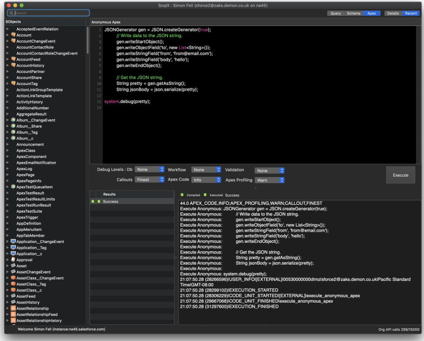Open the Apex Profiling dropdown
Screen dimensions: 424x341
coord(270,180)
